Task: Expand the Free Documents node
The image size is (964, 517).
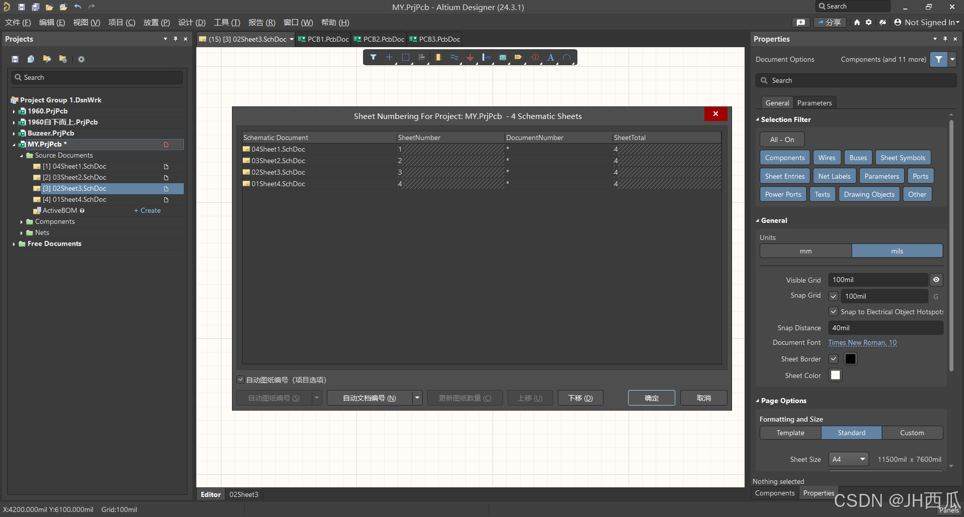Action: (x=14, y=244)
